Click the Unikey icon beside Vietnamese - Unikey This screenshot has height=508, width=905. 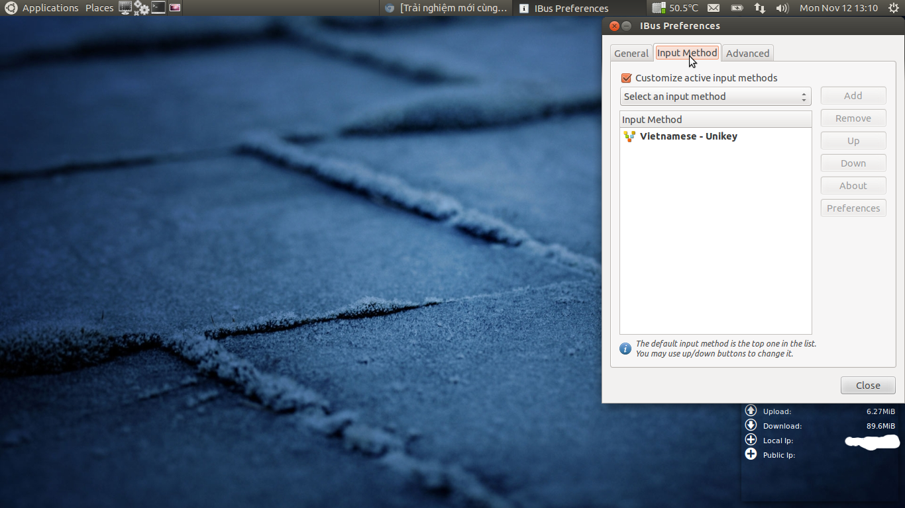629,136
